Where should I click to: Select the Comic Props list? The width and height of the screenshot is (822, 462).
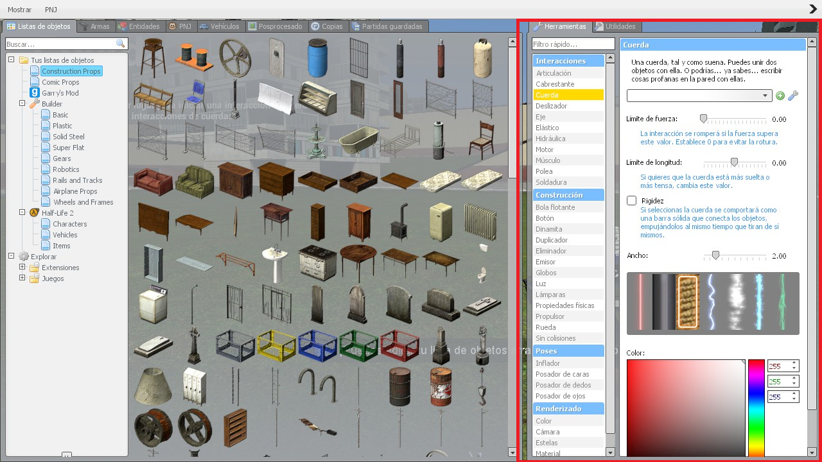[x=60, y=82]
